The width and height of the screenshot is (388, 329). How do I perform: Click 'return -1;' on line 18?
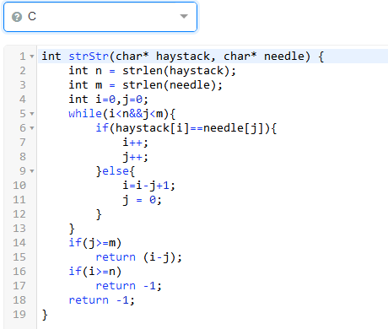tap(102, 300)
